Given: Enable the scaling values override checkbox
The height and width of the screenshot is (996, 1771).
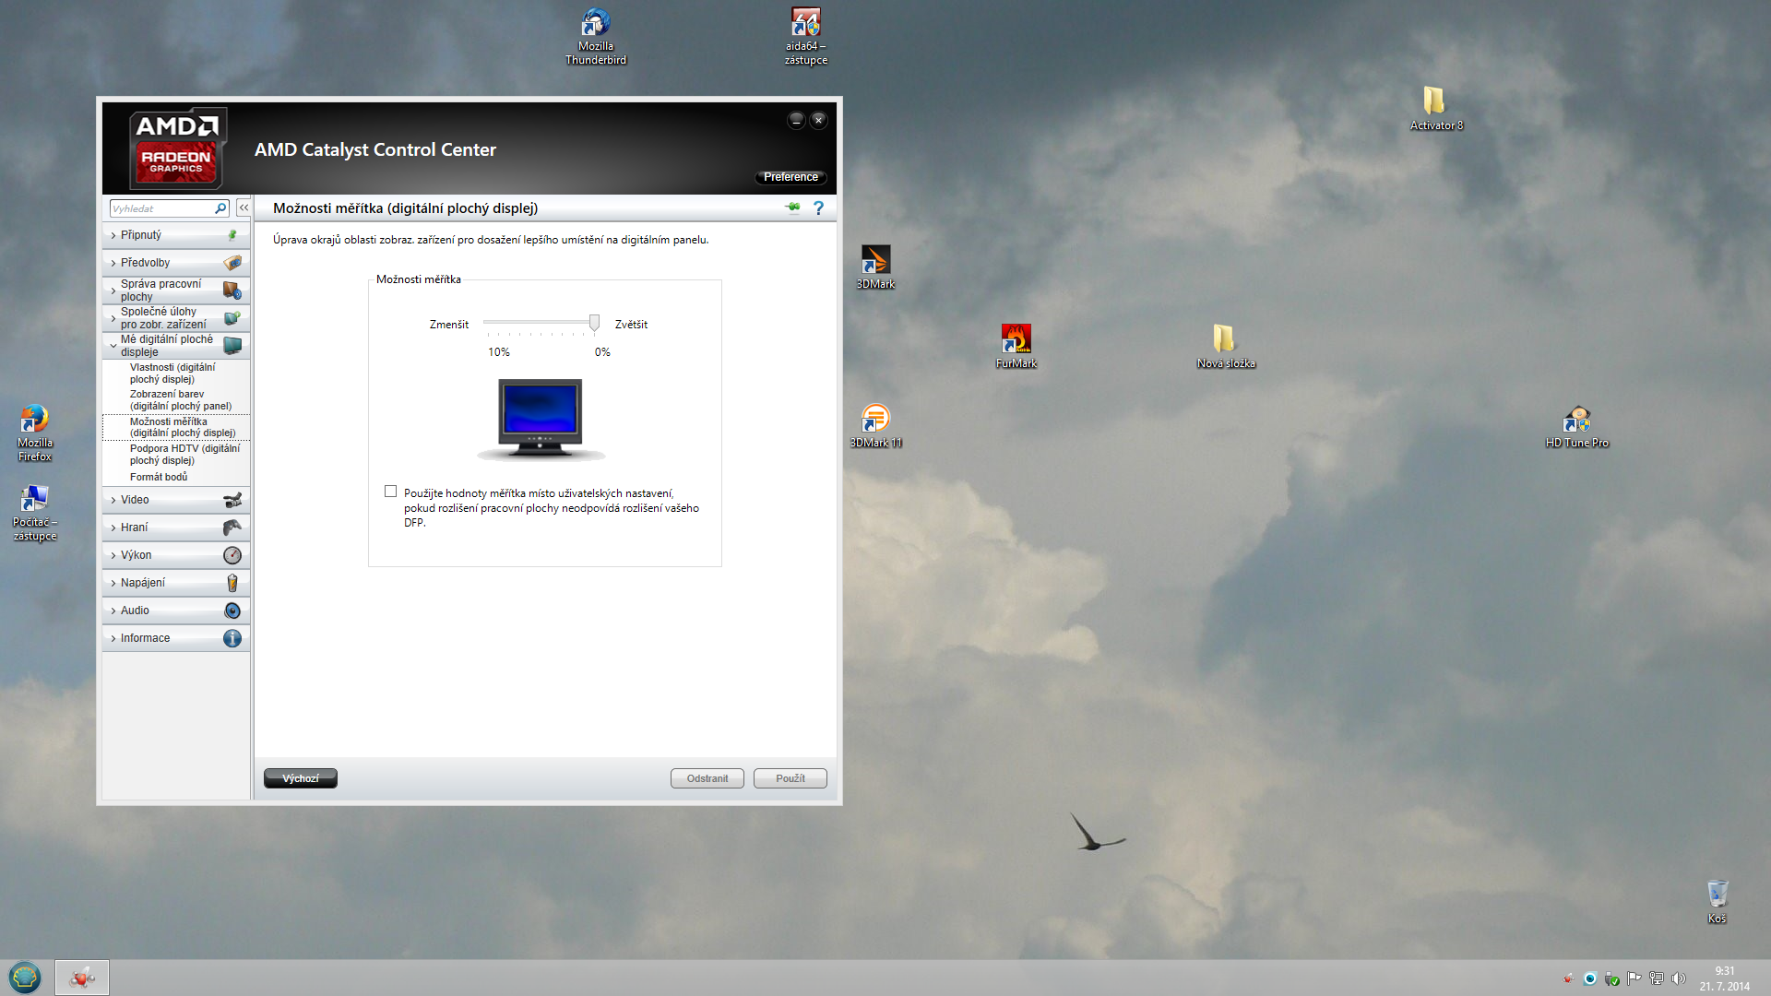Looking at the screenshot, I should pos(391,492).
